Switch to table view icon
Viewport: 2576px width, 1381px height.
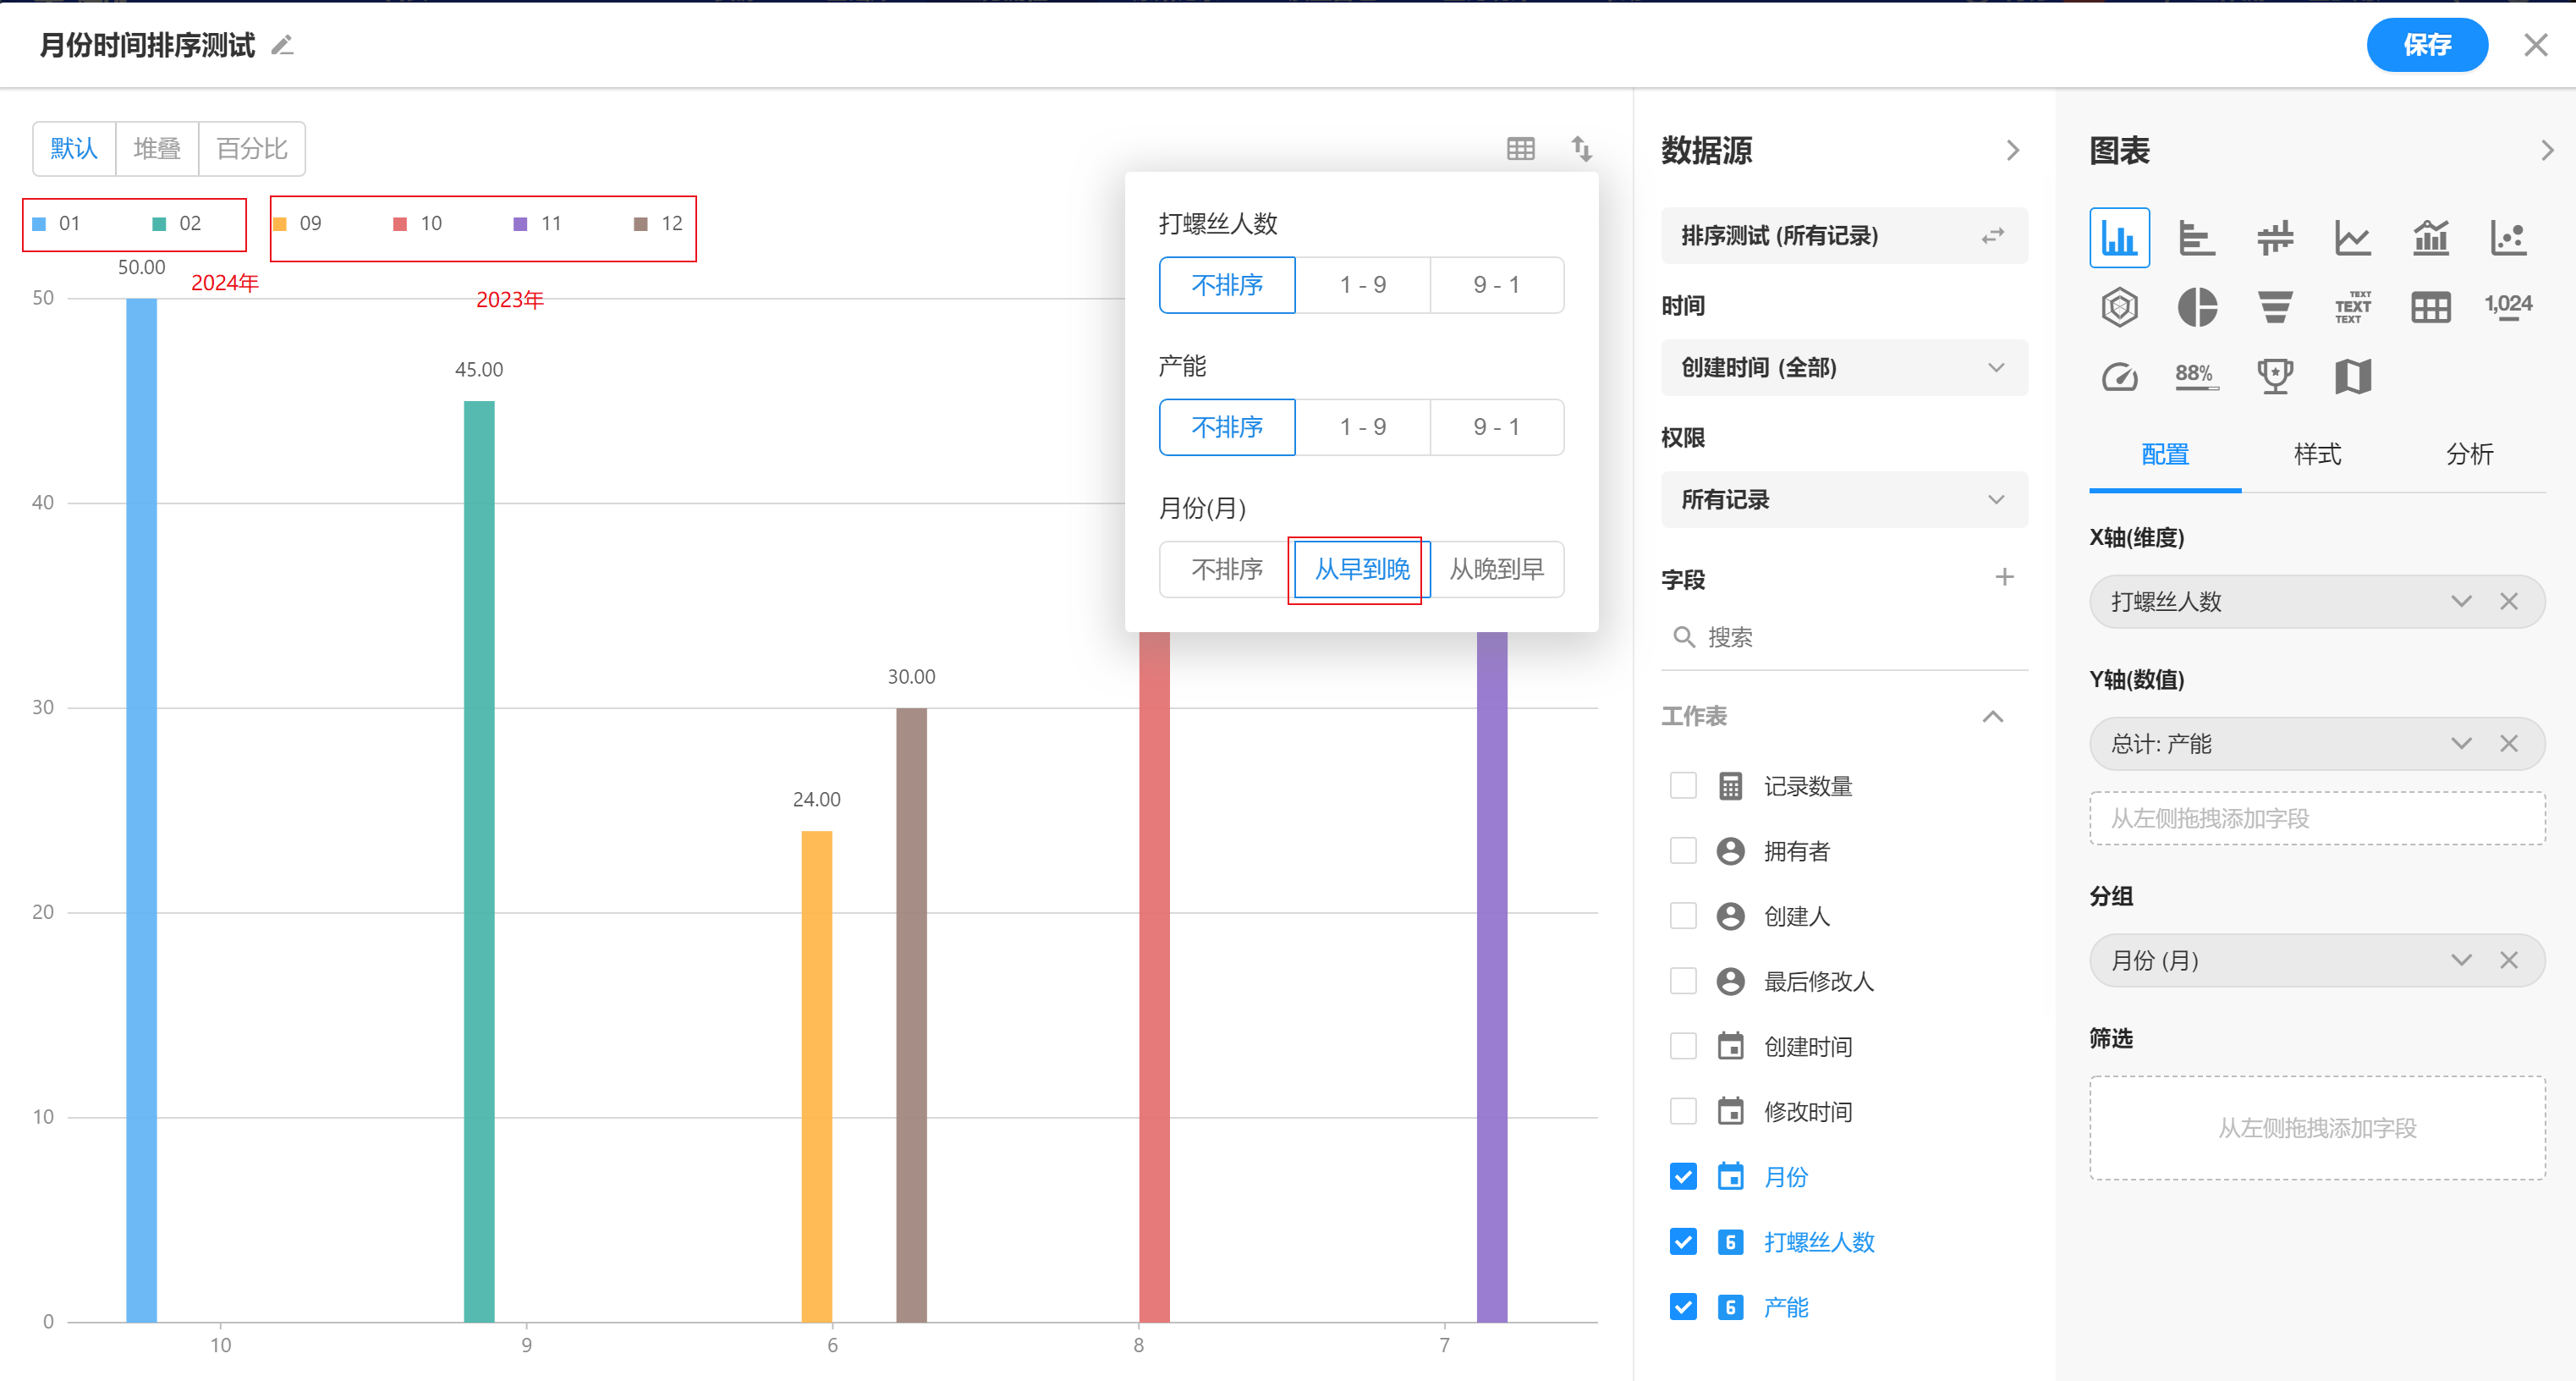1520,149
